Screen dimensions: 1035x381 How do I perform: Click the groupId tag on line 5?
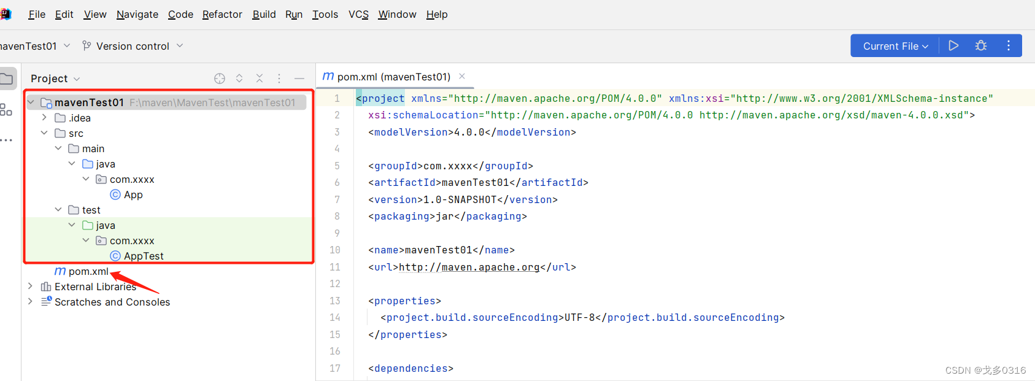(x=396, y=166)
